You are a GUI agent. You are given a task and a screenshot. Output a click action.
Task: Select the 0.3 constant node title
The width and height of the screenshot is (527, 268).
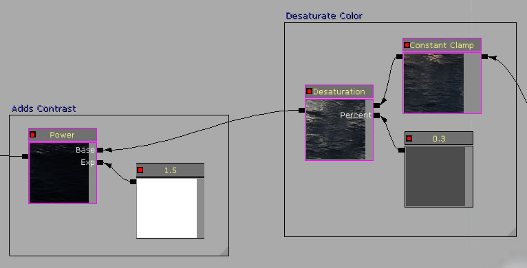coord(439,138)
